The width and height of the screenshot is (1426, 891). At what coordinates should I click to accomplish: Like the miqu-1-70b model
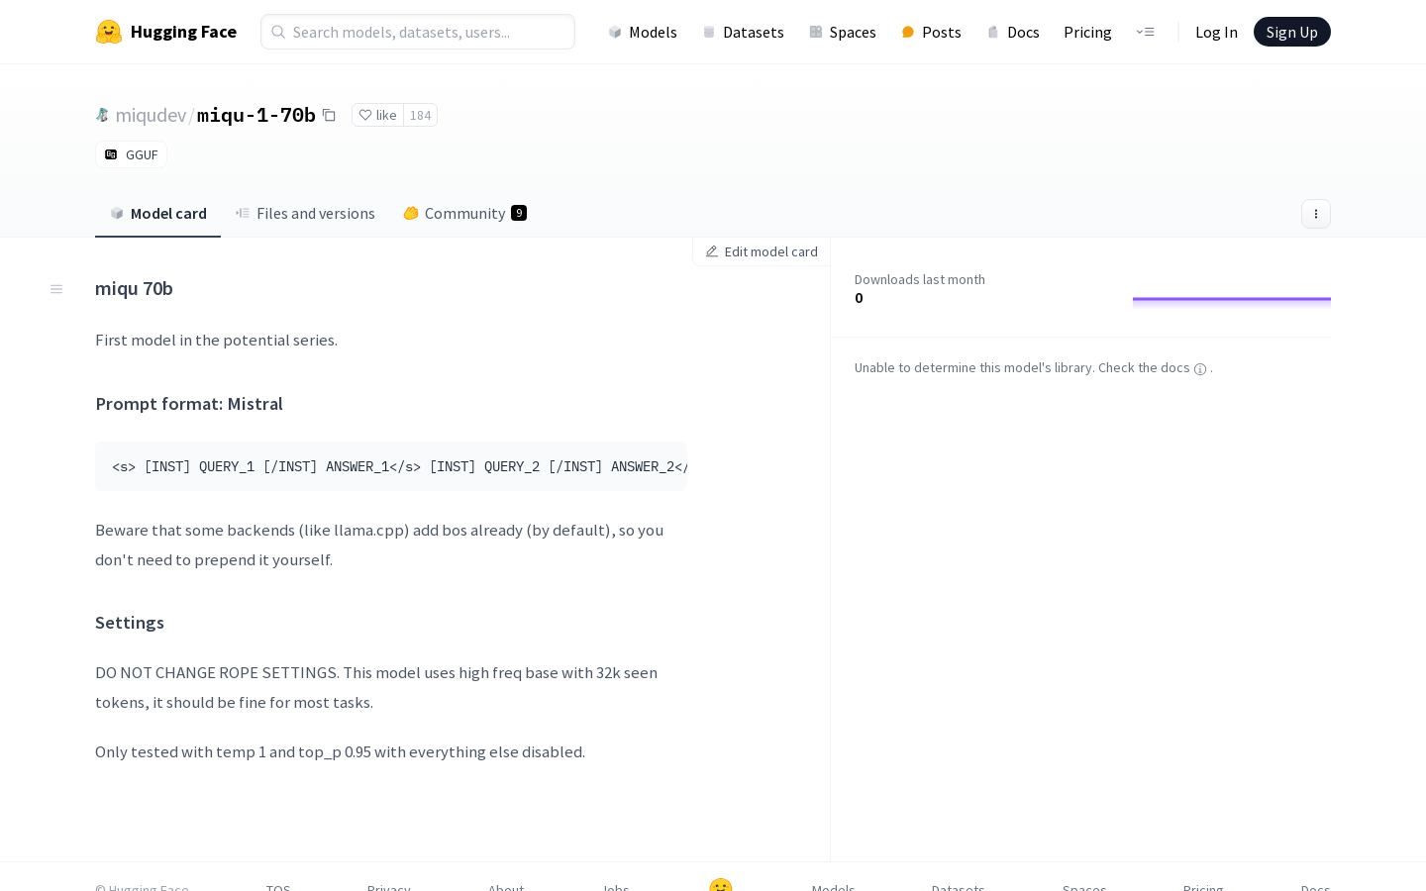pyautogui.click(x=377, y=115)
